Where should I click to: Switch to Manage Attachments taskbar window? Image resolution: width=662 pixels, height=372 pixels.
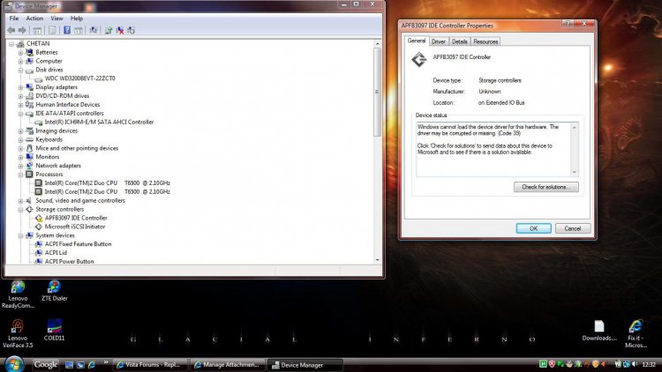(228, 365)
